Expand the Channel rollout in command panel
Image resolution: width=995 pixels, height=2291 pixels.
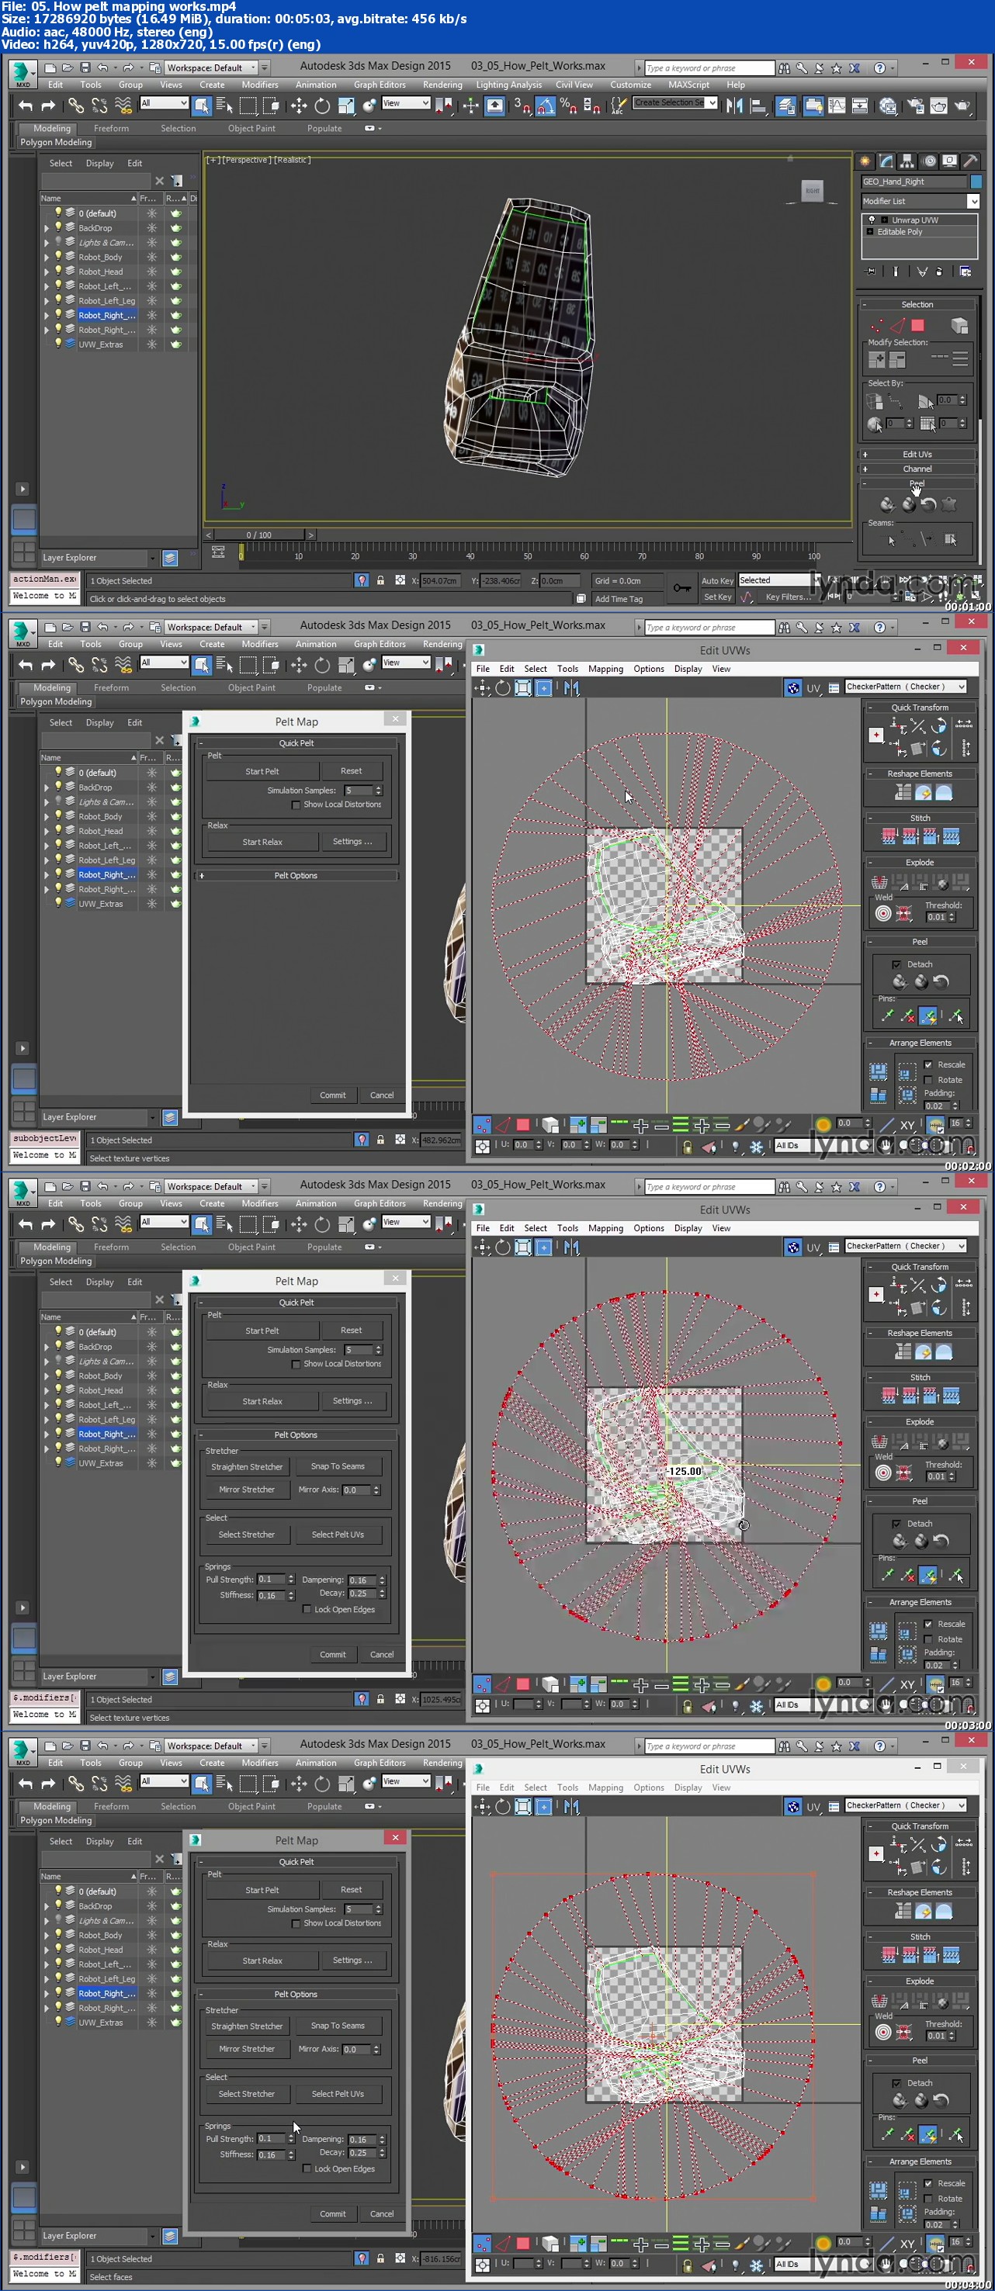(917, 469)
